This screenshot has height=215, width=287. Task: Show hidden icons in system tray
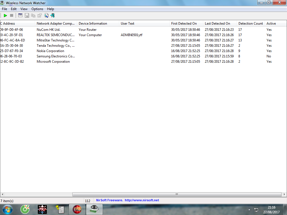(x=249, y=209)
